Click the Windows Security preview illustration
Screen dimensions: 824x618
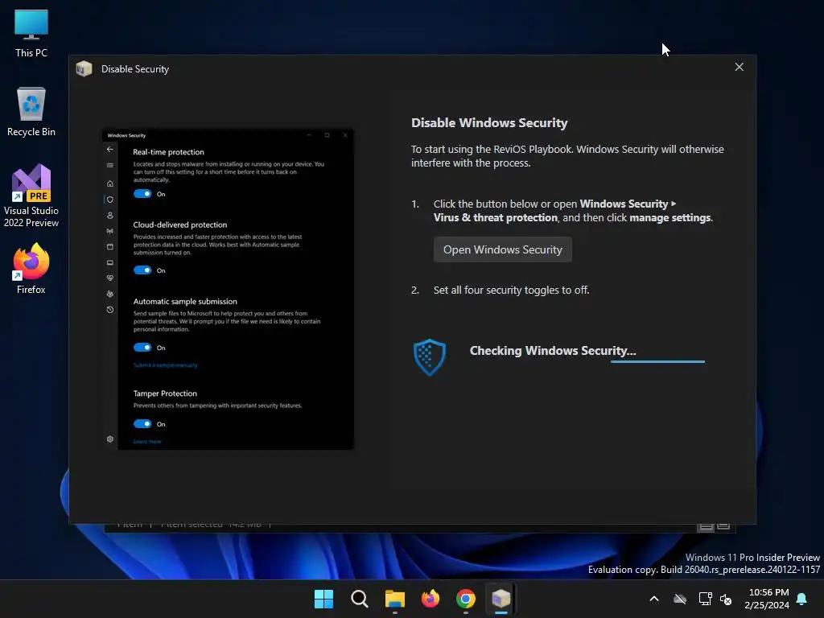(228, 289)
